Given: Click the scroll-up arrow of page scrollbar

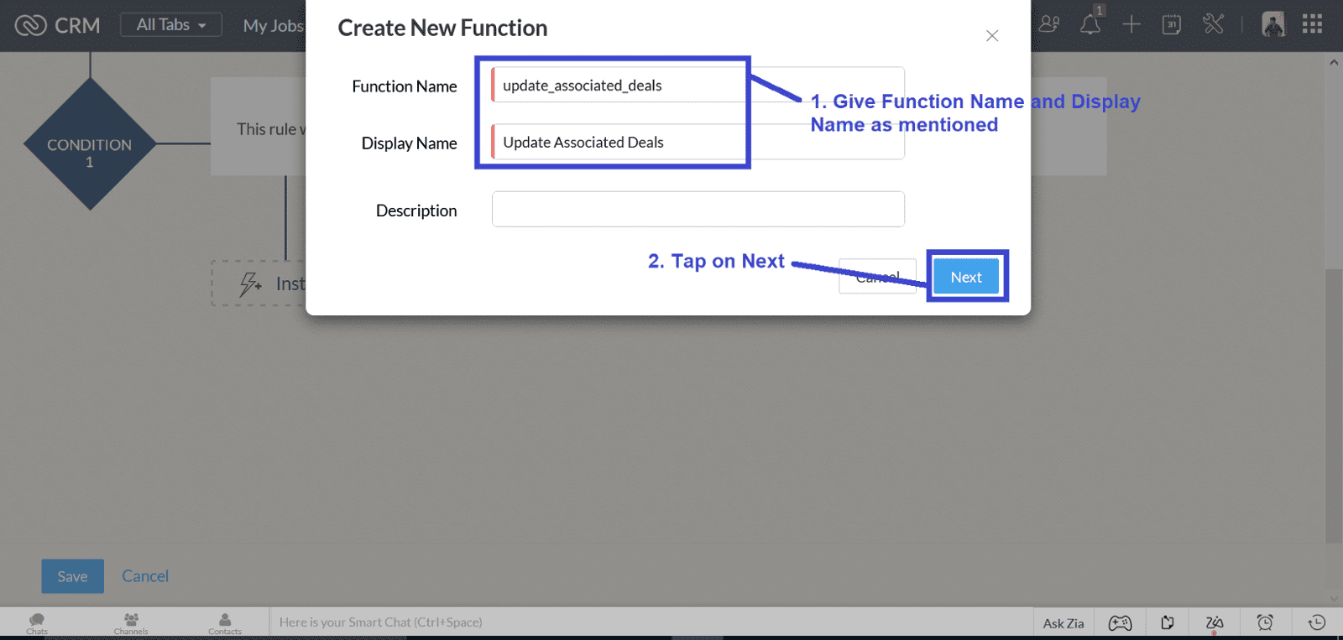Looking at the screenshot, I should point(1334,62).
